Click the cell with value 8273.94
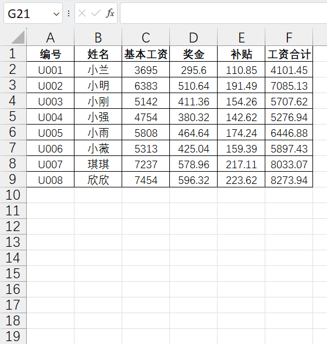Viewport: 327px width, 344px height. coord(289,179)
